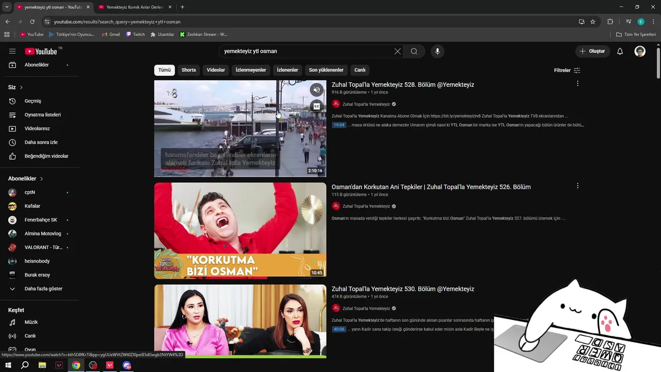Switch to the Yemekteyiz Komik Anlar browser tab

135,7
